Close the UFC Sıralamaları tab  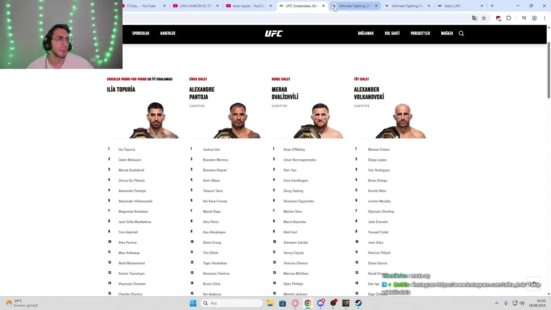[323, 6]
